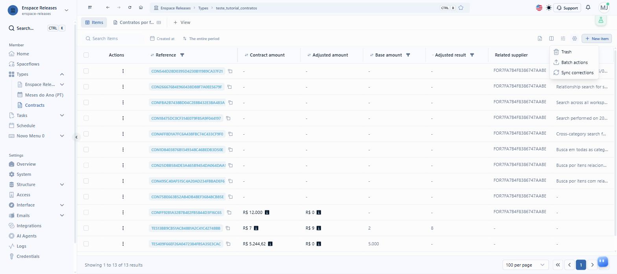Viewport: 617px width, 274px height.
Task: Go back with the left arrow icon
Action: coord(108,8)
